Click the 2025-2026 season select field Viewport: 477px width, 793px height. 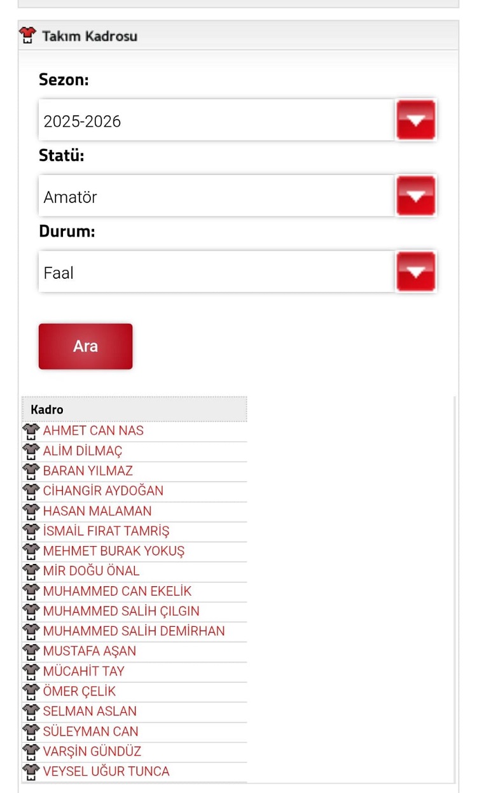pos(216,120)
